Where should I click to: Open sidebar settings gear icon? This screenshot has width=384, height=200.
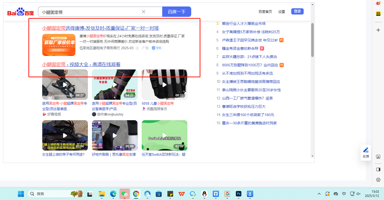(378, 180)
